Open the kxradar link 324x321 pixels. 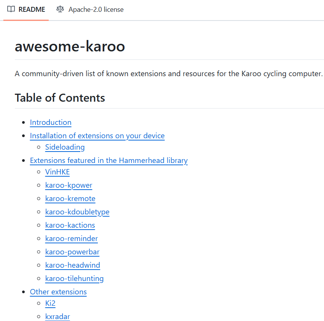(x=57, y=317)
